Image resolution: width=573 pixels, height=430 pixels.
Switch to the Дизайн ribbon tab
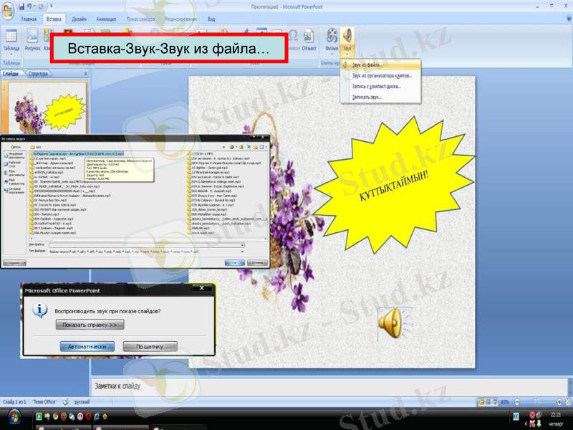[79, 20]
